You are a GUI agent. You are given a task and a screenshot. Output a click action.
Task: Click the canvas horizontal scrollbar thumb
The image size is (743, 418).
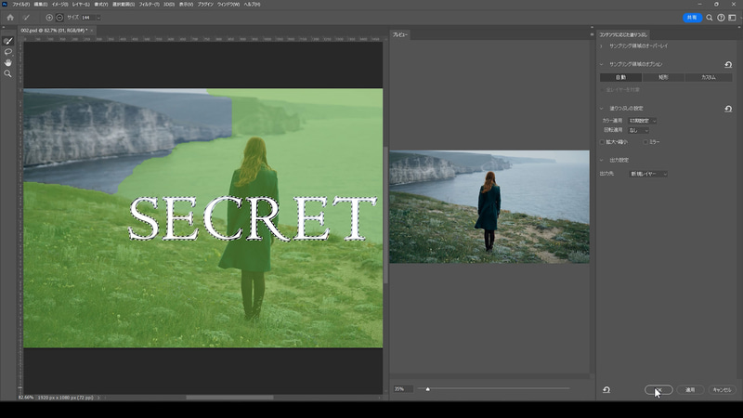point(229,398)
